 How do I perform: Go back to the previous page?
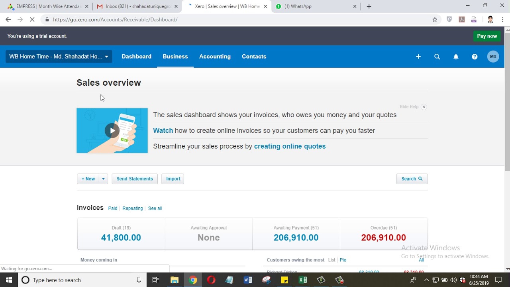tap(8, 20)
